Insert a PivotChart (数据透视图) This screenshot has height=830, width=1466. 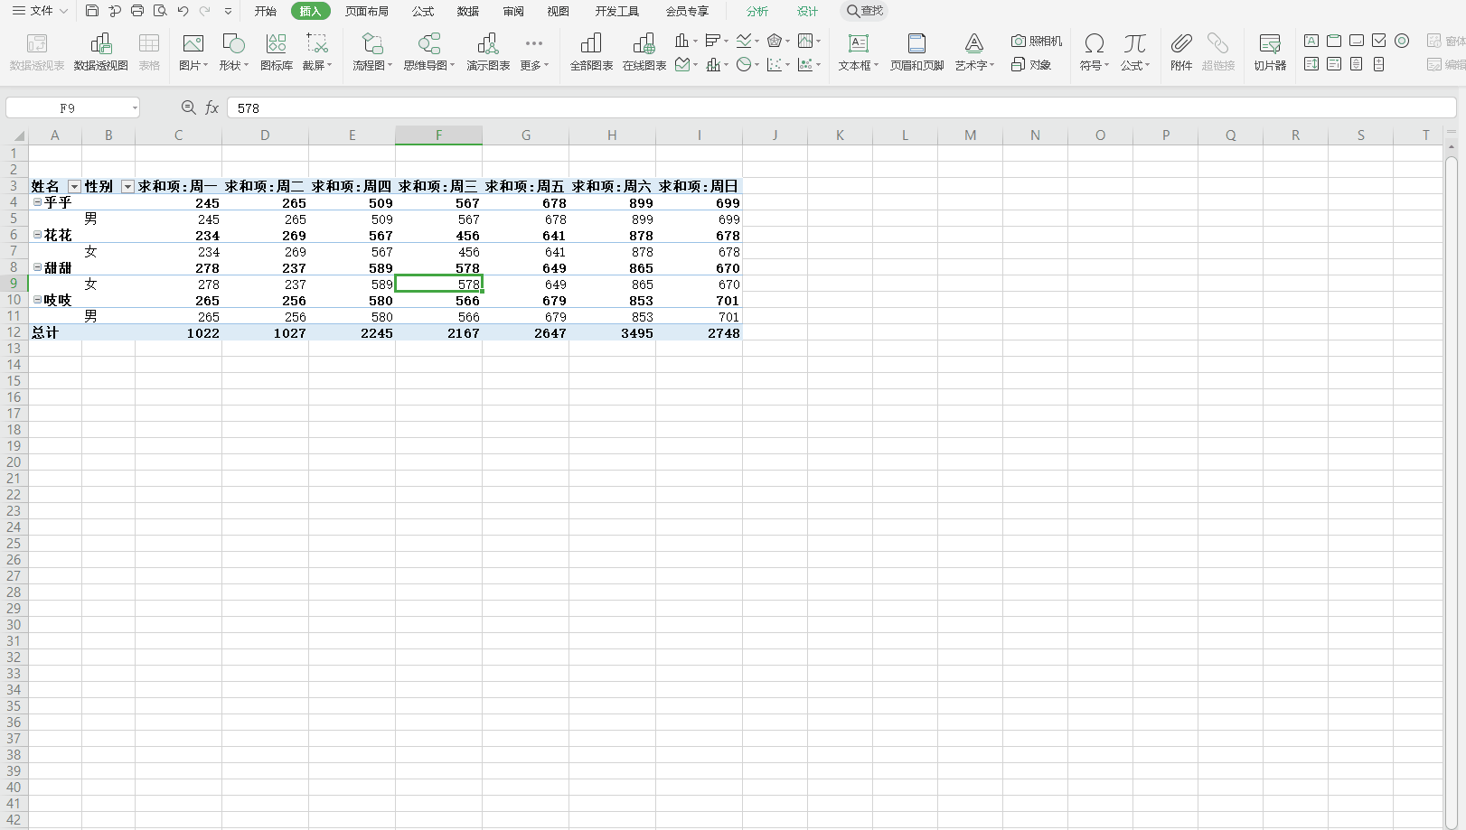click(100, 51)
